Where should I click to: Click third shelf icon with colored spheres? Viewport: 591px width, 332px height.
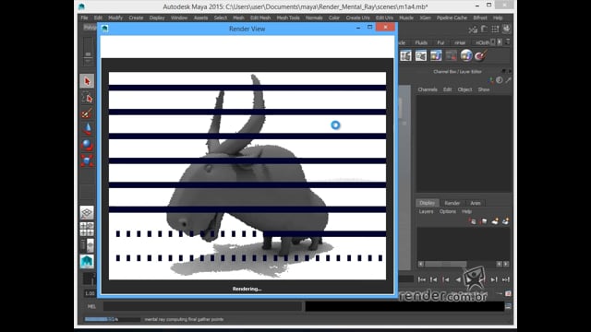pos(436,56)
